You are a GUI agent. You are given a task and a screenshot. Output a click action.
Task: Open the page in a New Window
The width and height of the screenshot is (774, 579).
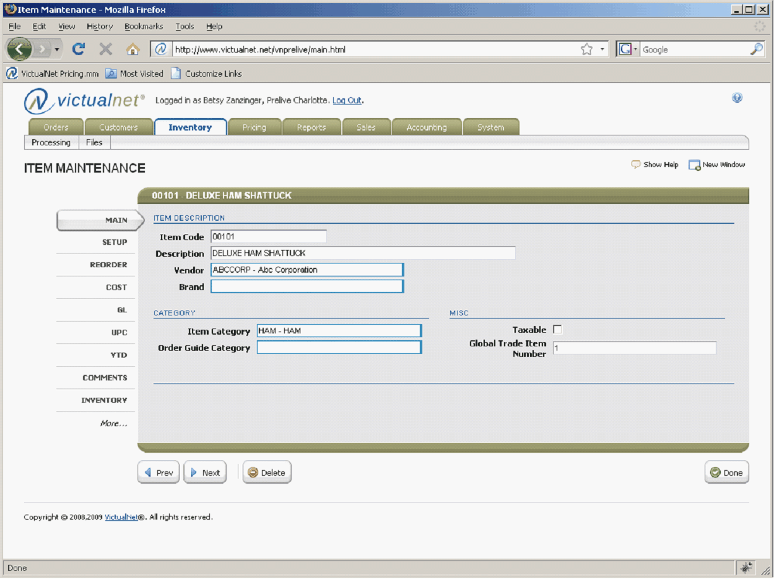coord(717,165)
